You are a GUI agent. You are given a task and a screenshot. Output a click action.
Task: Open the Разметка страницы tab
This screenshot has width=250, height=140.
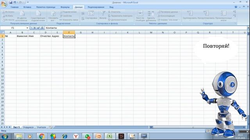point(46,7)
